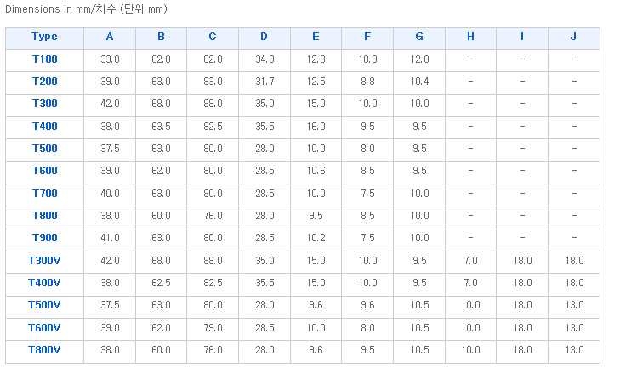Image resolution: width=620 pixels, height=373 pixels.
Task: Select the T300V row label
Action: [44, 261]
